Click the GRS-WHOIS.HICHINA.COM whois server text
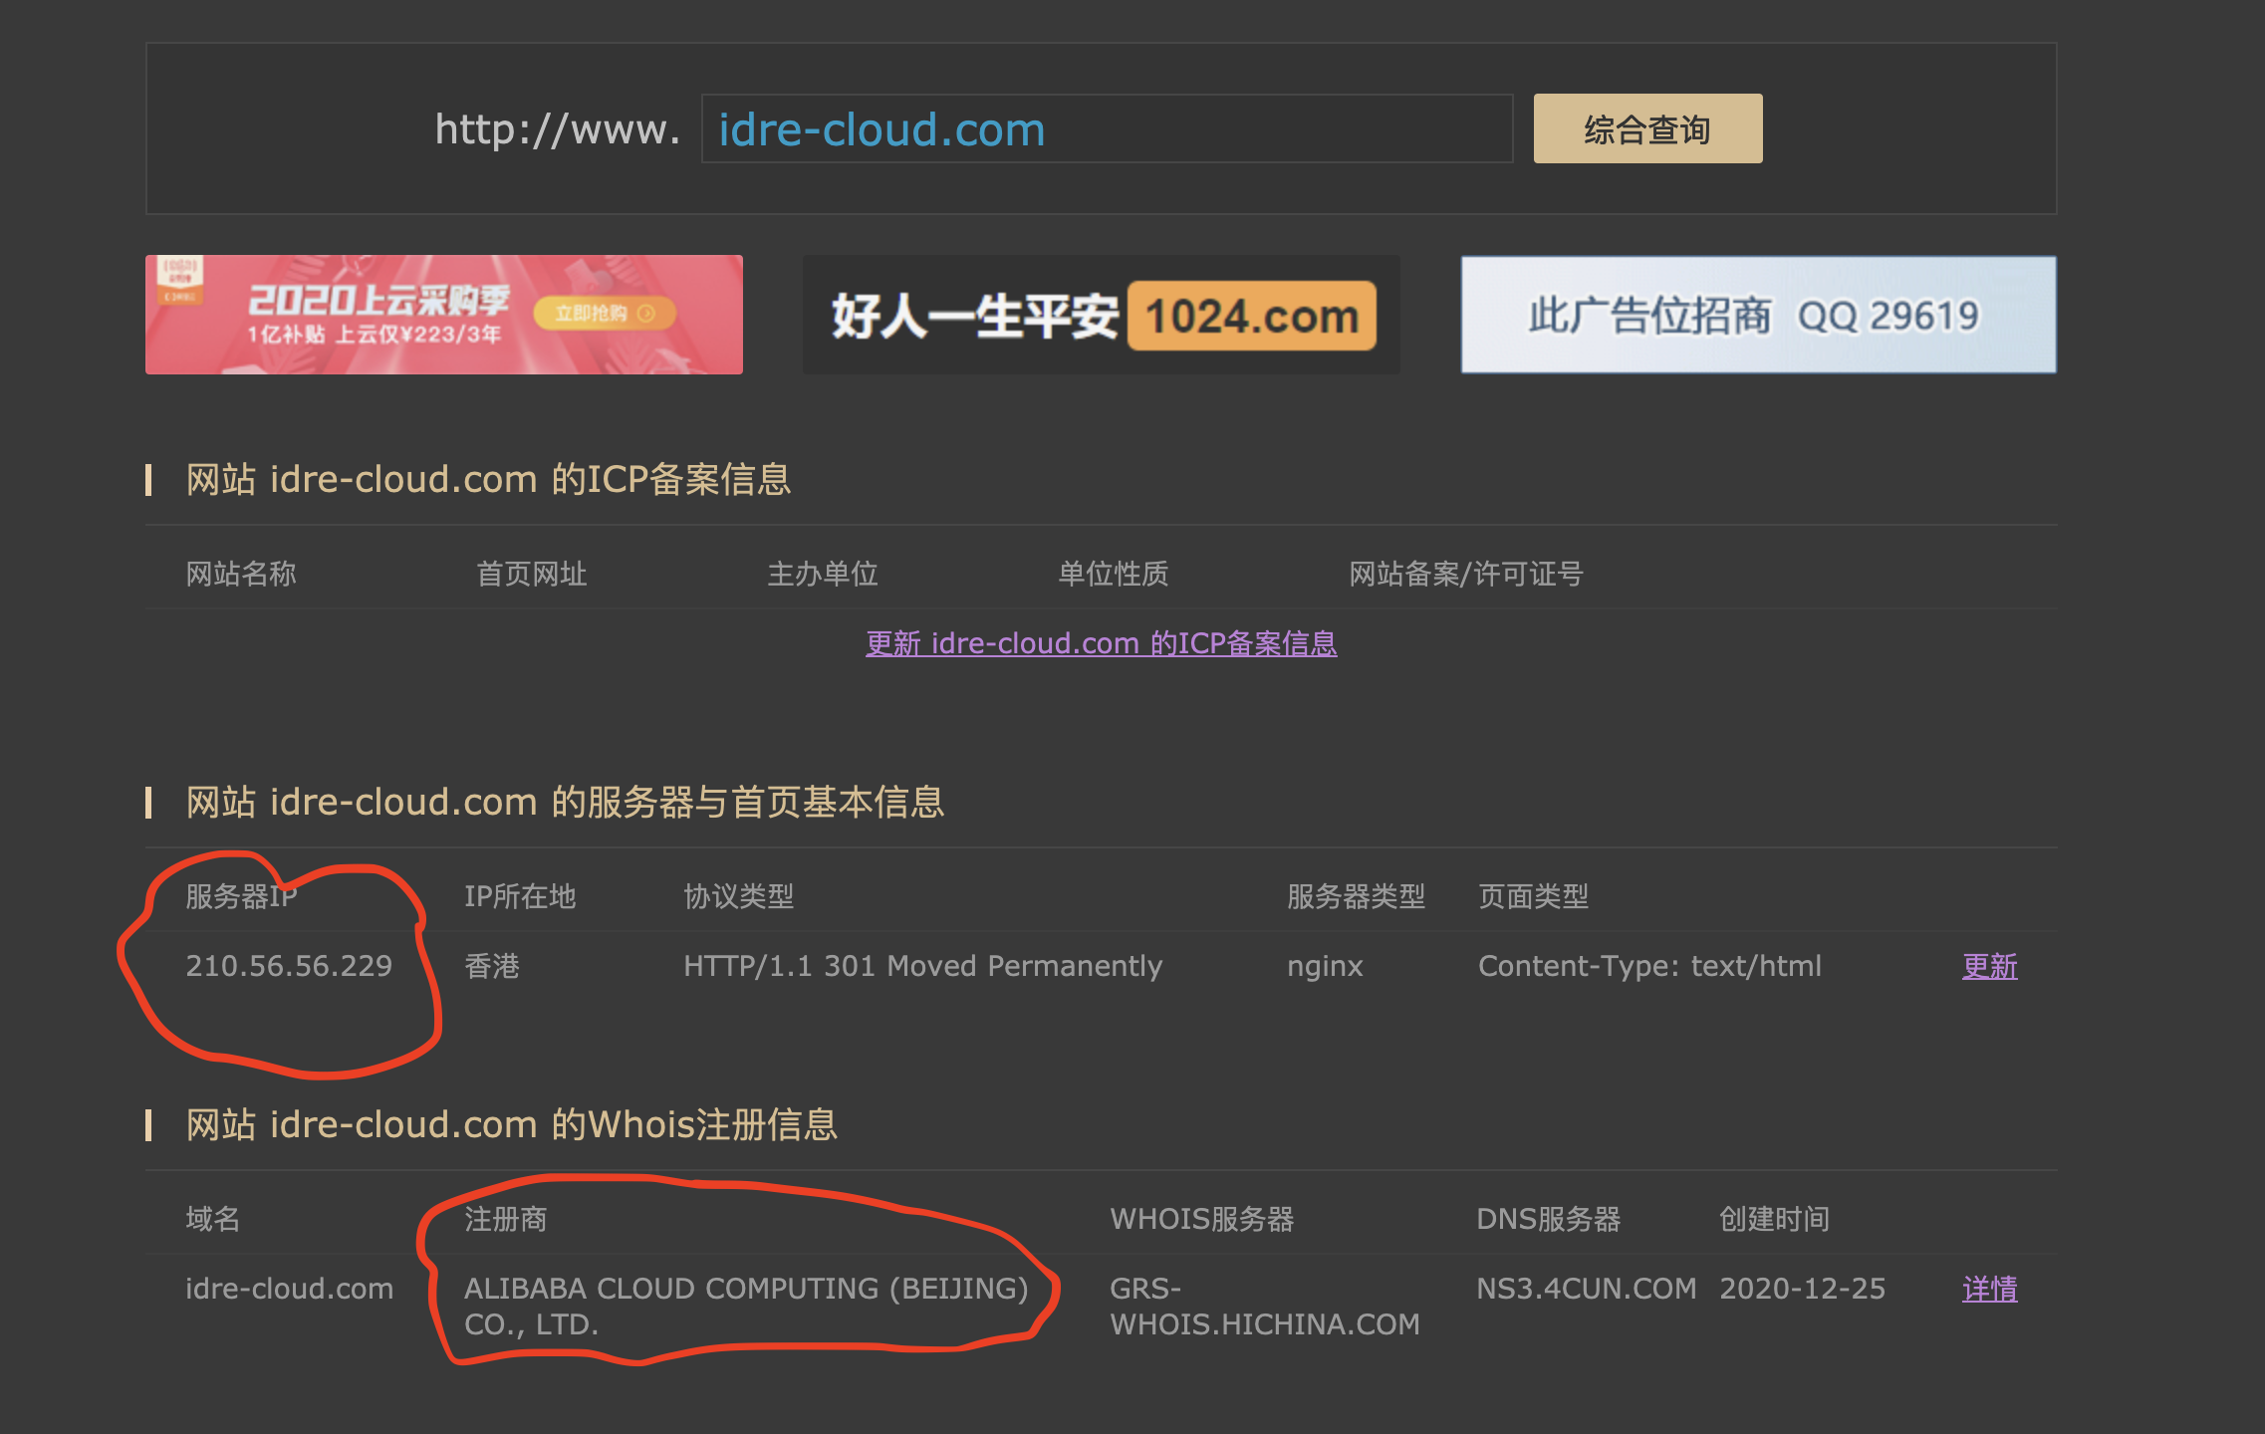 pyautogui.click(x=1264, y=1307)
